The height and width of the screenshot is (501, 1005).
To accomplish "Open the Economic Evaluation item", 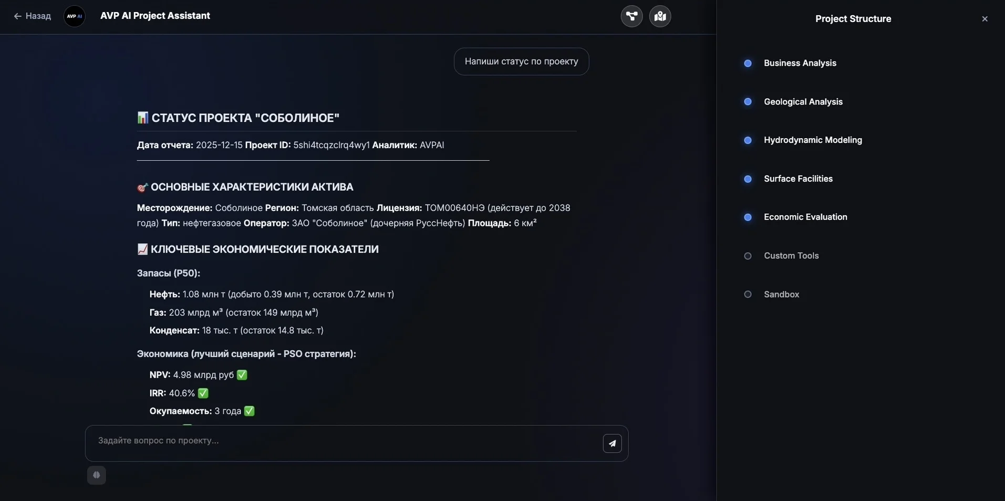I will pyautogui.click(x=805, y=217).
